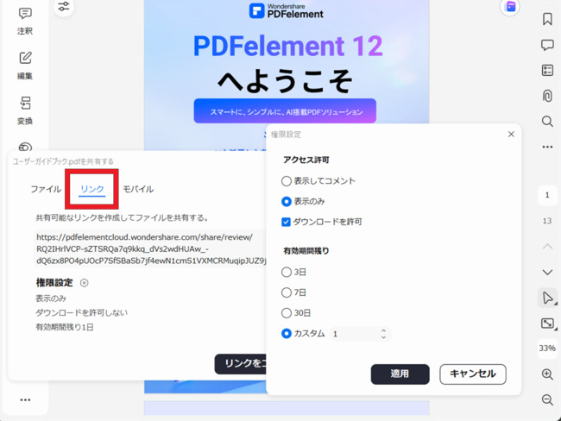Open the 注釈 (comment) tool in sidebar

25,21
